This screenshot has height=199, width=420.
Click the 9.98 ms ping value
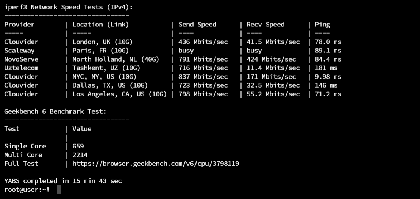pyautogui.click(x=328, y=77)
